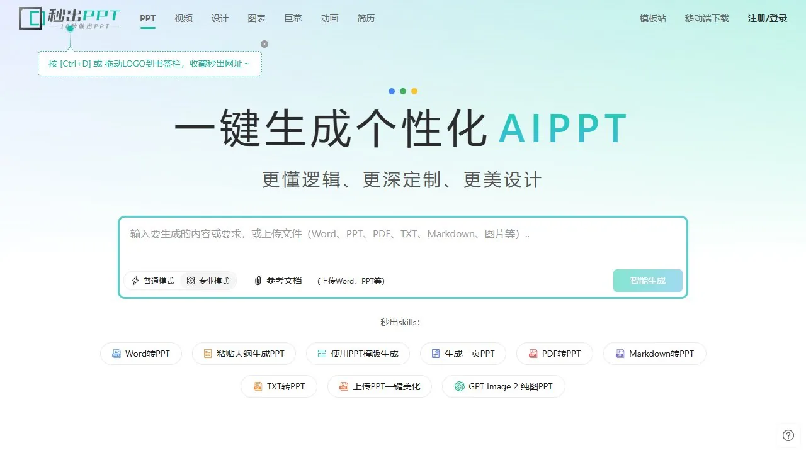
Task: Open the 图表 navigation tab
Action: click(x=257, y=18)
